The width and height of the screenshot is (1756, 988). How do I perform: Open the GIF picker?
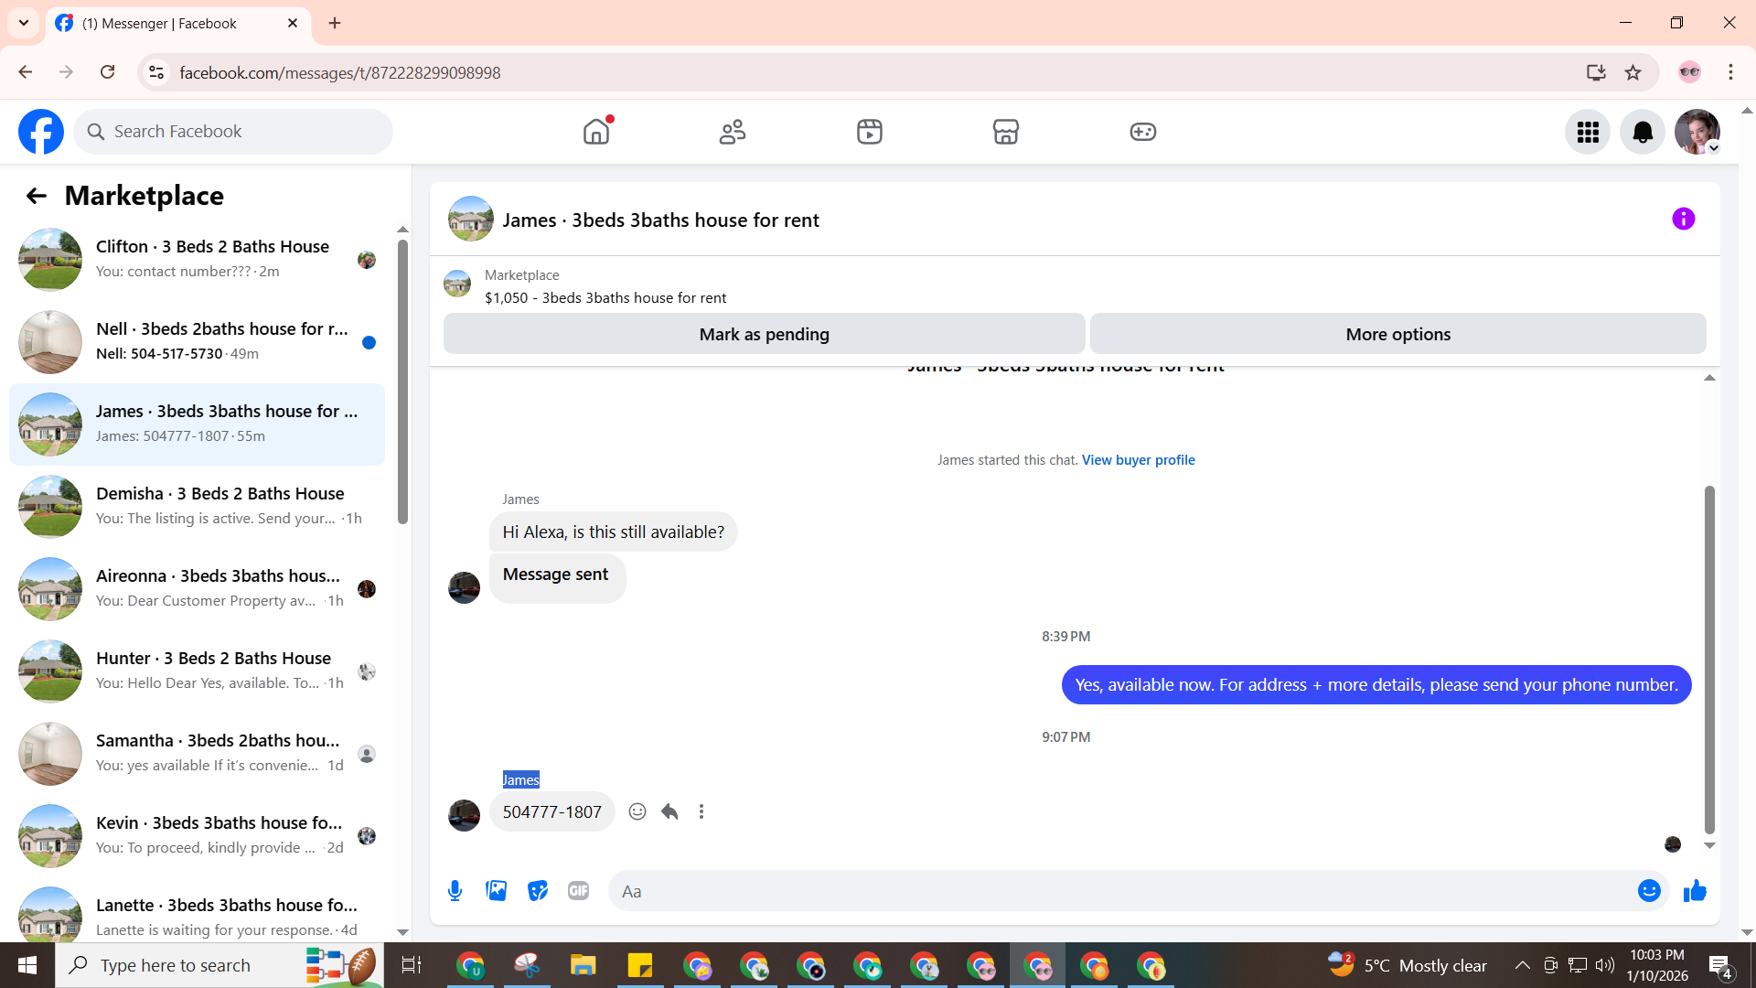pos(578,891)
